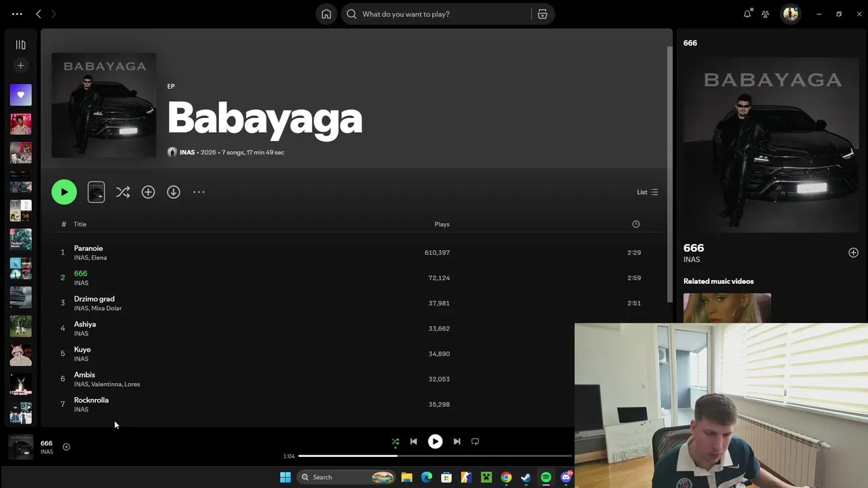Skip to the next track
Screen dimensions: 868x488
coord(457,441)
